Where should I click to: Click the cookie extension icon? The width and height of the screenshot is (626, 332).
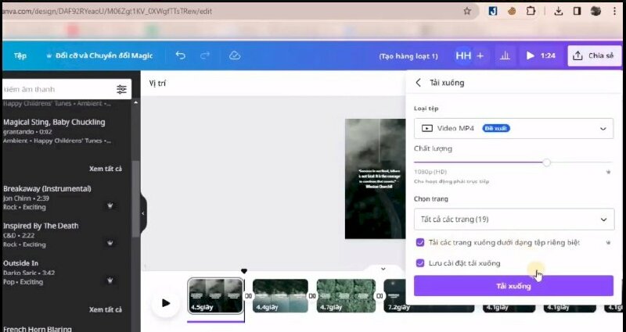(512, 11)
